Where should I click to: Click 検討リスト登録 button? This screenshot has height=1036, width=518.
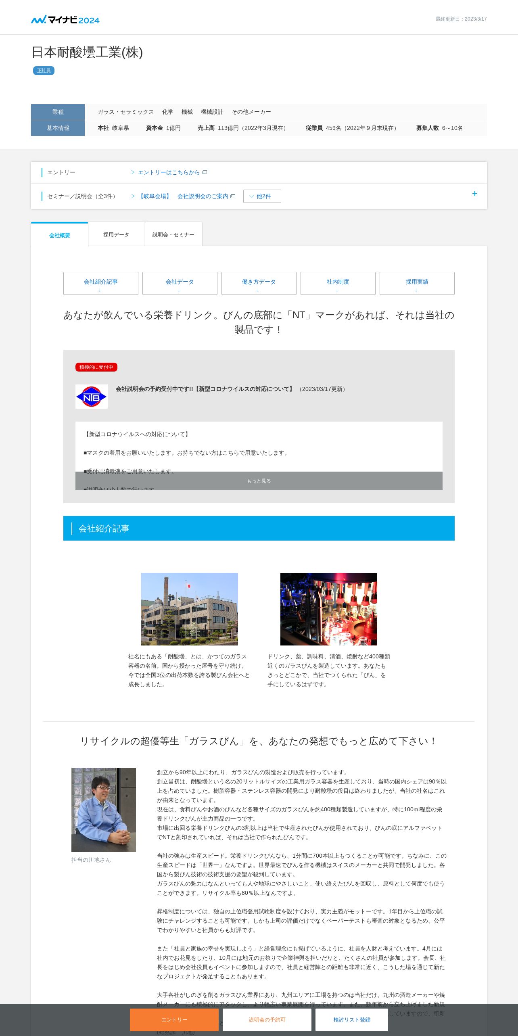pyautogui.click(x=352, y=1019)
